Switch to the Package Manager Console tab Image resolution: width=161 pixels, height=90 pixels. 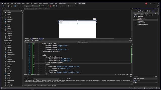[30, 86]
